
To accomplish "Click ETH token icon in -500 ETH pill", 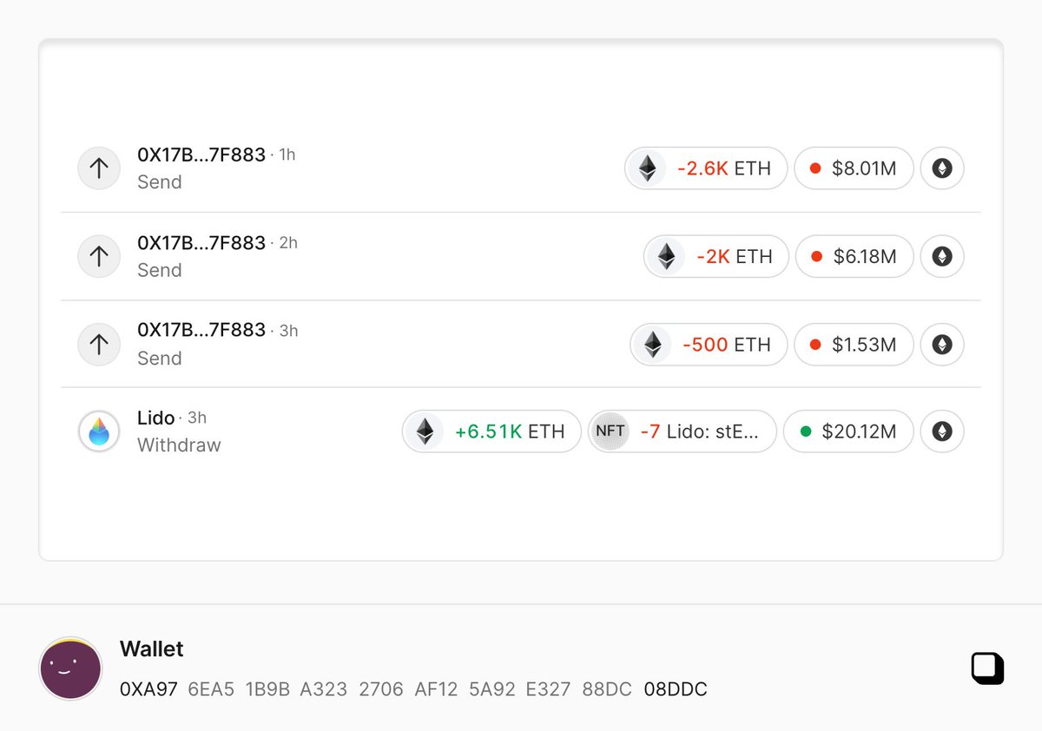I will point(653,345).
